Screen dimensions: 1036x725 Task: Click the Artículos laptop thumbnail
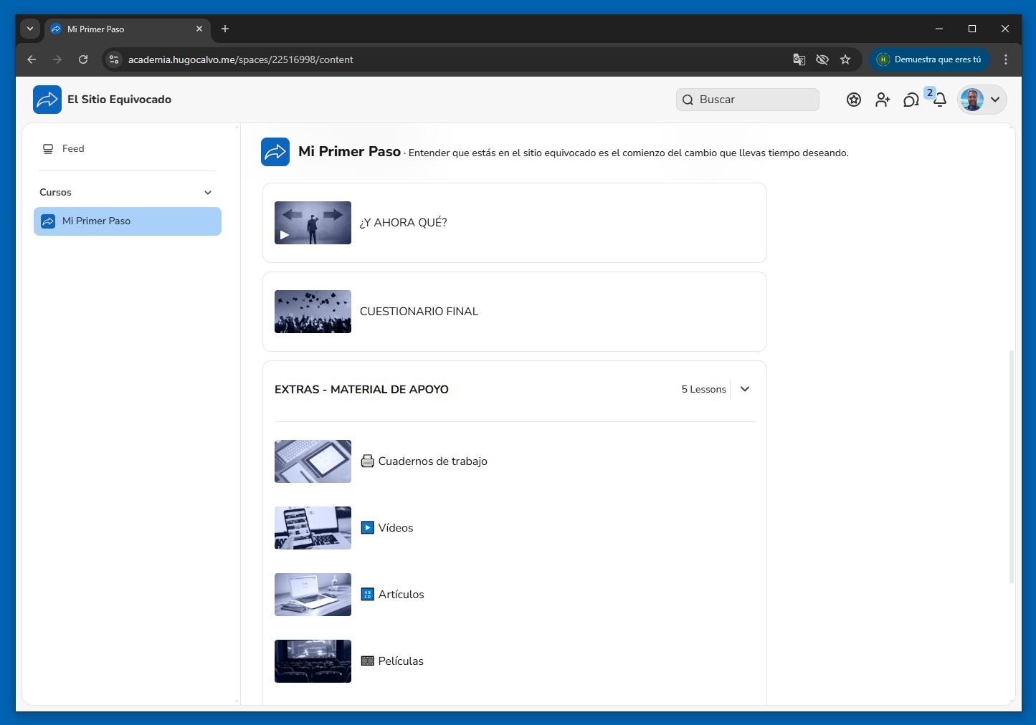tap(313, 595)
